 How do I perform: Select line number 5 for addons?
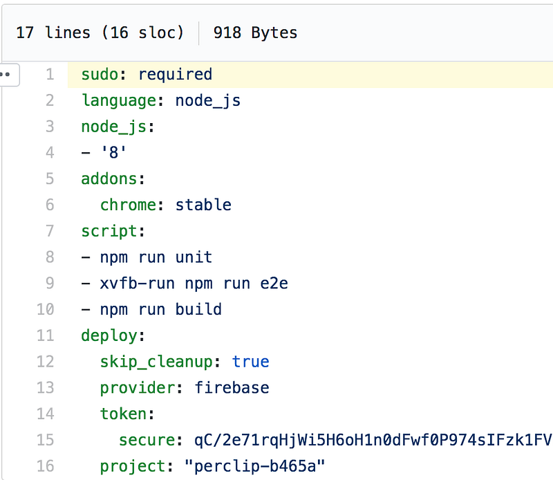(x=49, y=178)
